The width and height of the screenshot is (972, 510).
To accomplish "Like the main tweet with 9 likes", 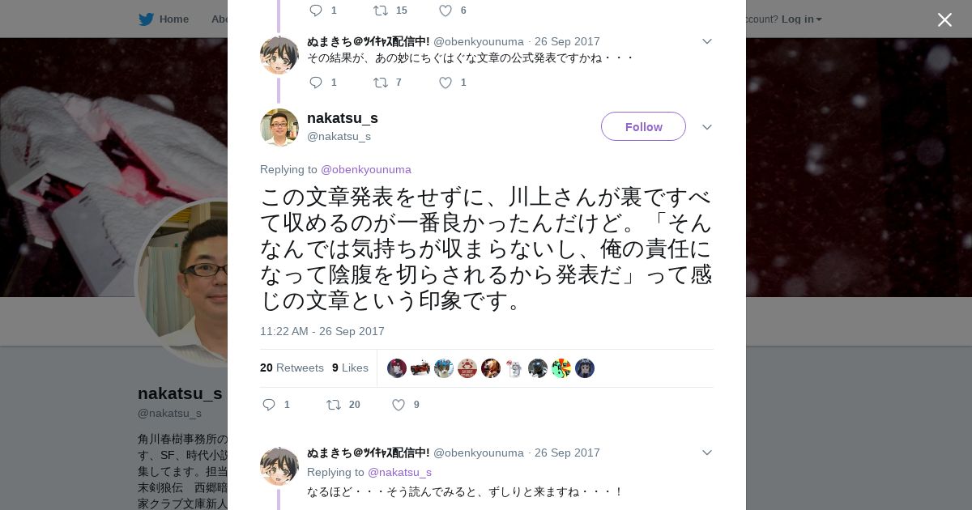I will pyautogui.click(x=399, y=405).
